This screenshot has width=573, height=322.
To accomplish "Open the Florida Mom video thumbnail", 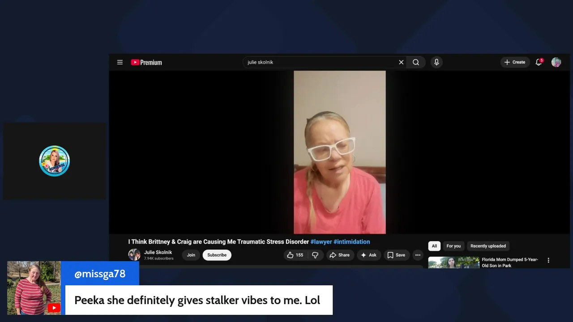I will pyautogui.click(x=453, y=263).
